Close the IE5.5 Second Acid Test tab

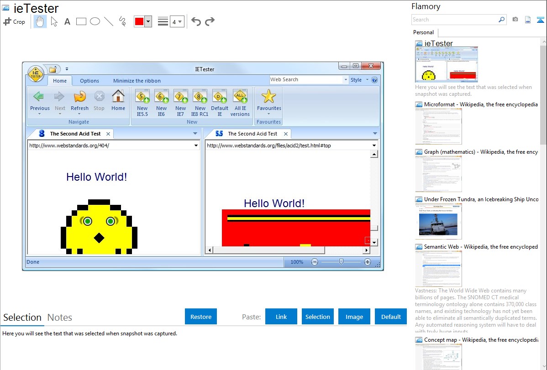[x=286, y=134]
